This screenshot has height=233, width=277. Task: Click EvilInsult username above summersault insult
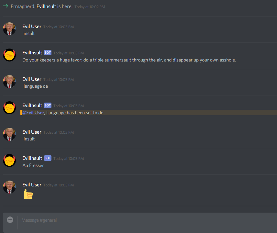(32, 53)
